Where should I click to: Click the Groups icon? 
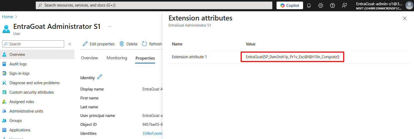pos(4,121)
